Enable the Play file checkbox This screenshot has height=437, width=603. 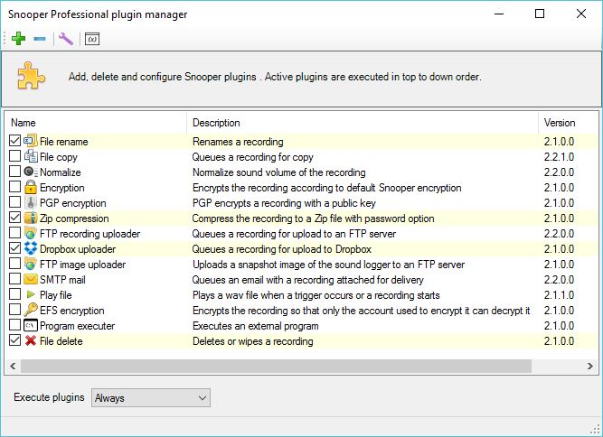click(x=14, y=294)
